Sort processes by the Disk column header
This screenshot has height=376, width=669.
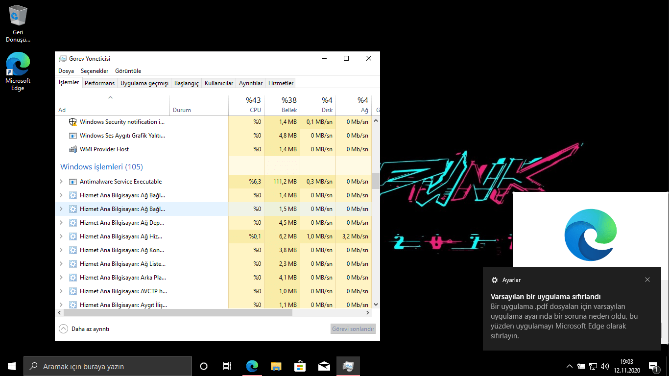point(318,105)
